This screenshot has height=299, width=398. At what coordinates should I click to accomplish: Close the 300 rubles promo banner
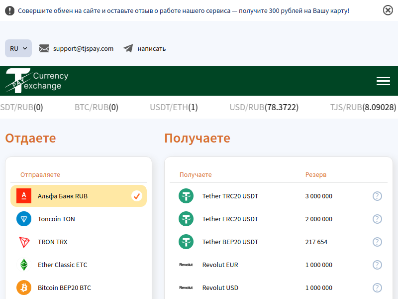pos(388,10)
